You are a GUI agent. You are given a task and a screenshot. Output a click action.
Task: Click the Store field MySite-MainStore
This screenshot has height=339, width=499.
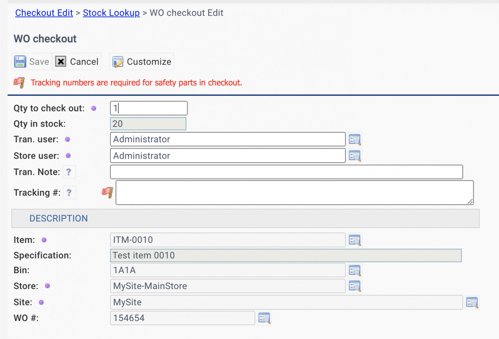tap(228, 286)
